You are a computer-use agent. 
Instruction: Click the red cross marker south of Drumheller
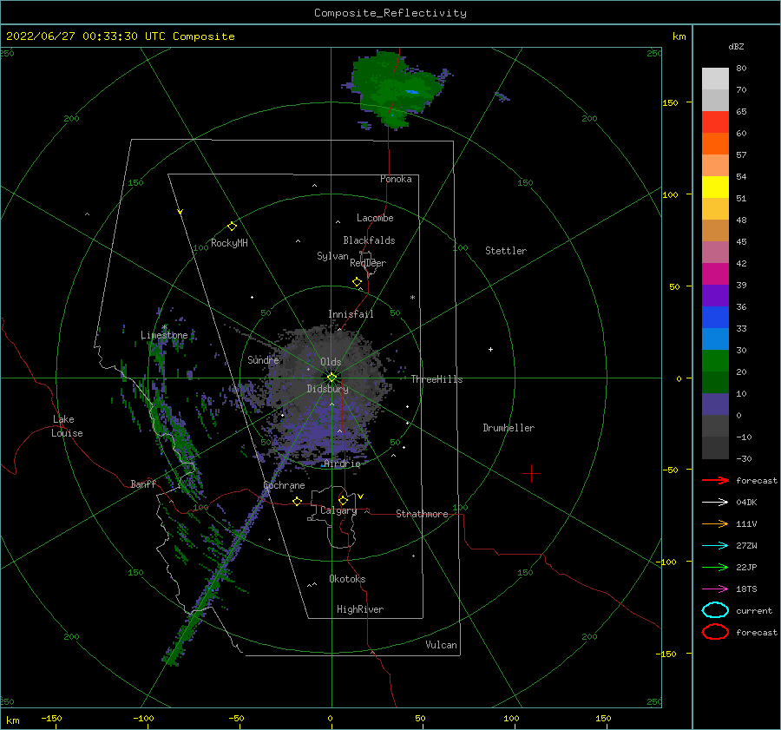(531, 473)
